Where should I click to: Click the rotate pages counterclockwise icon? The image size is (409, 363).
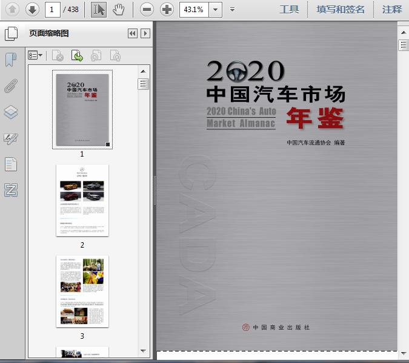tap(96, 55)
